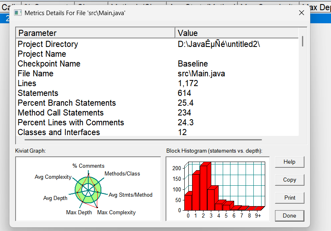
Task: Click the value D:\Java...\untitled2\
Action: [219, 44]
